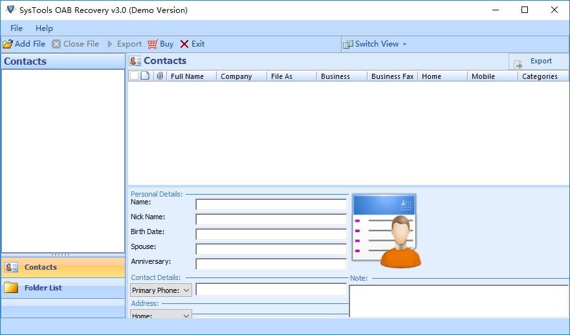Image resolution: width=570 pixels, height=335 pixels.
Task: Click the Buy shopping cart icon
Action: coord(152,44)
